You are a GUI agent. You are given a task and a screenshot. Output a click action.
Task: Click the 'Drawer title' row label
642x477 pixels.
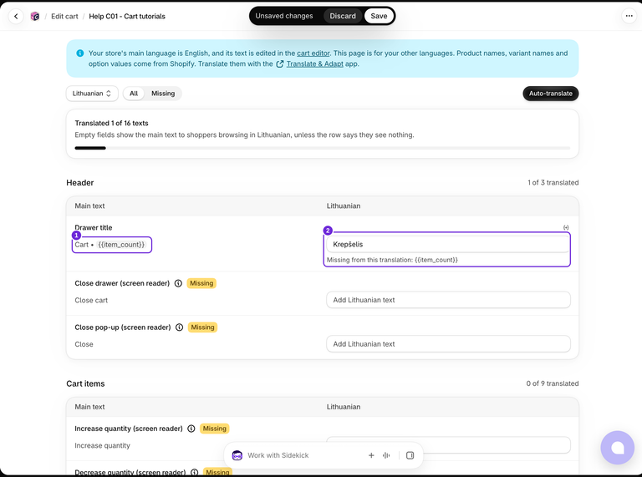point(94,227)
